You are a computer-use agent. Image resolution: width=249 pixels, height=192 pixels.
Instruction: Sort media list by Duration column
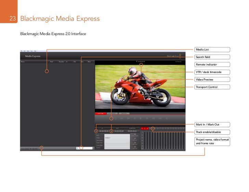tap(62, 62)
